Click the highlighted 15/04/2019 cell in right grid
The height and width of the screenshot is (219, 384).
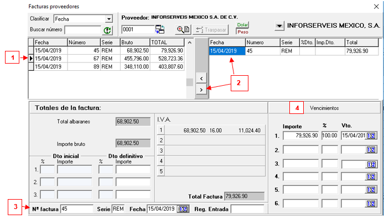[227, 51]
